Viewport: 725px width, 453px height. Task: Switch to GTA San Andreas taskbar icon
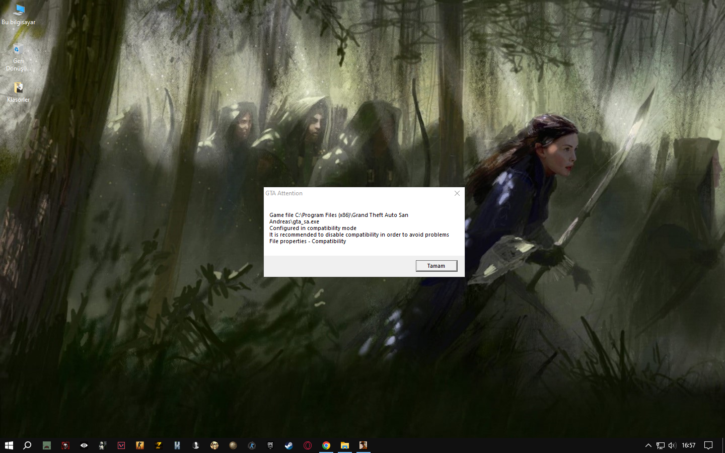click(364, 445)
